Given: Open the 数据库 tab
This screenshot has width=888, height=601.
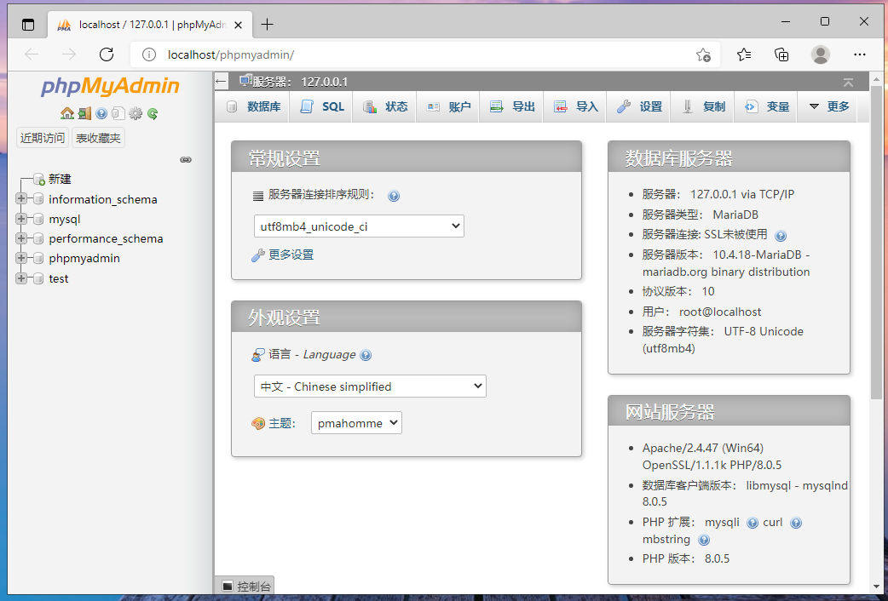Looking at the screenshot, I should 254,106.
